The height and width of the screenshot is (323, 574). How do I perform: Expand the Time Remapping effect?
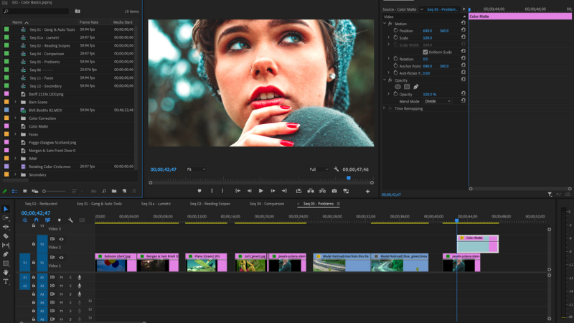[x=385, y=108]
